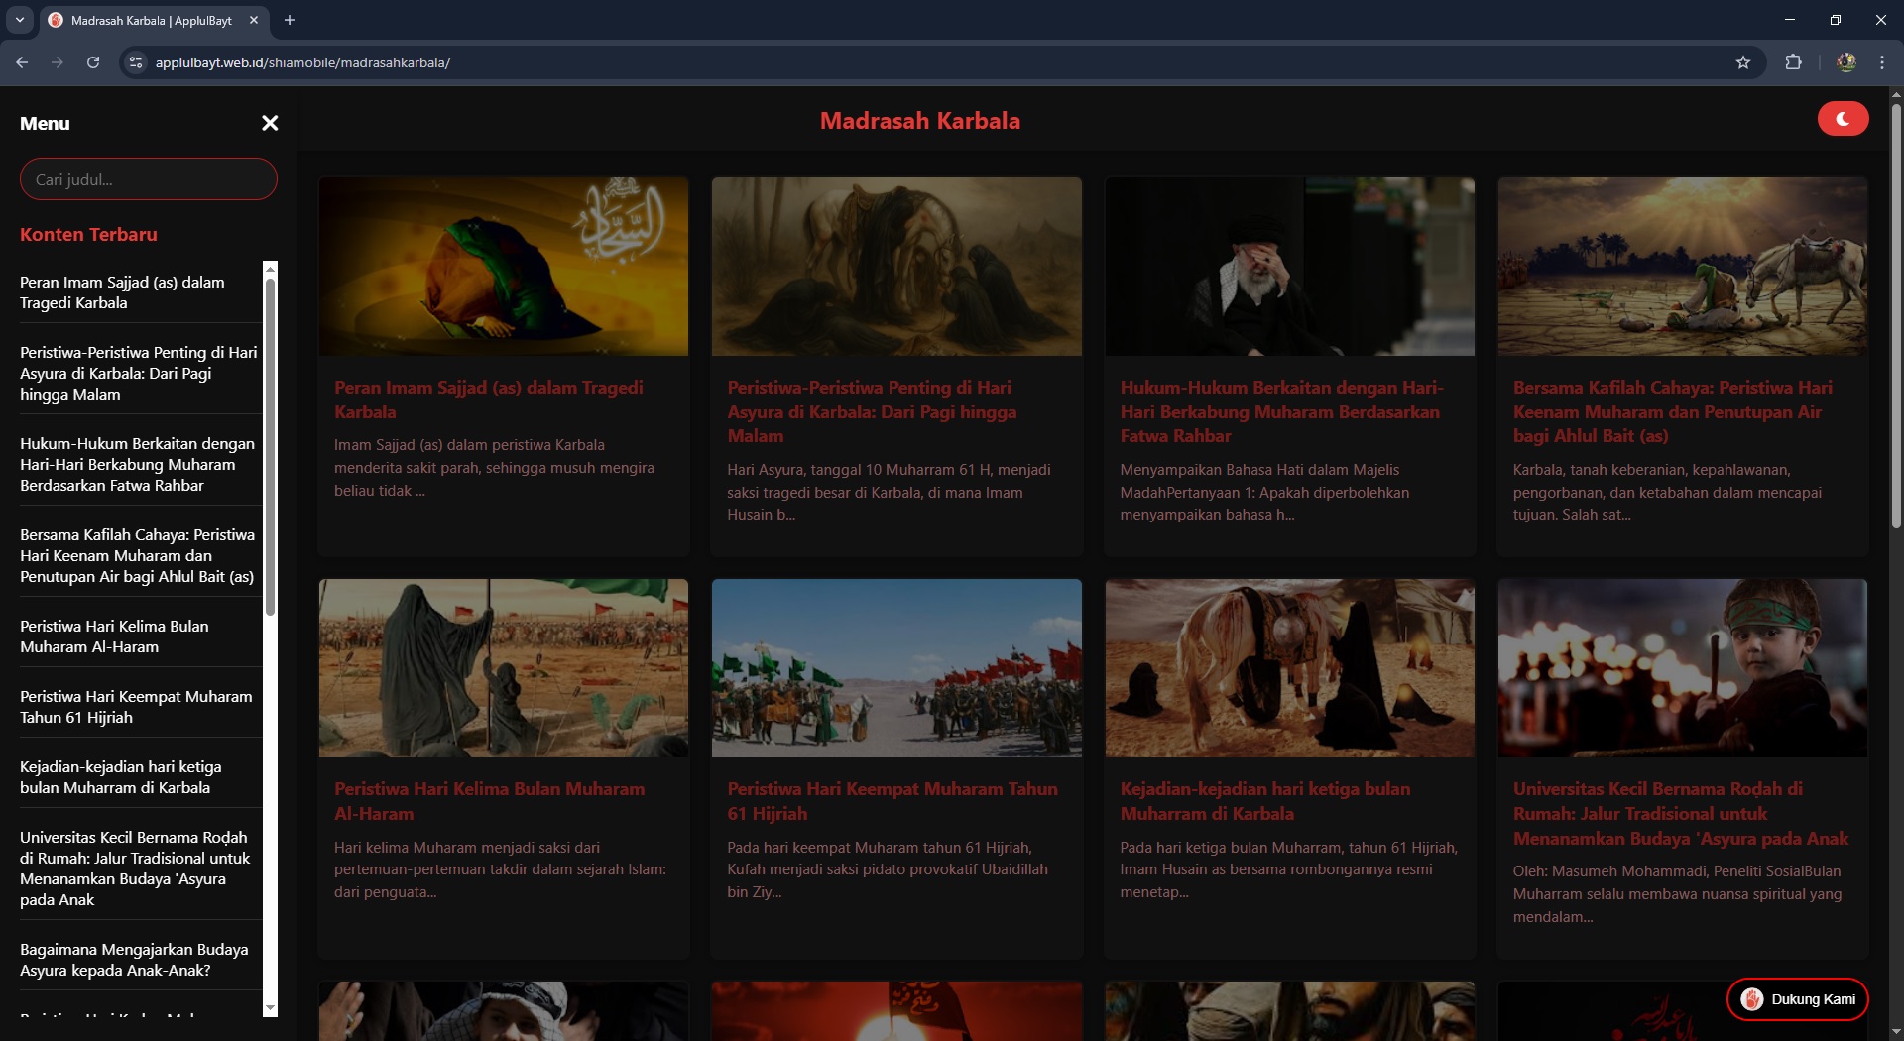
Task: Click the address bar URL
Action: click(302, 62)
